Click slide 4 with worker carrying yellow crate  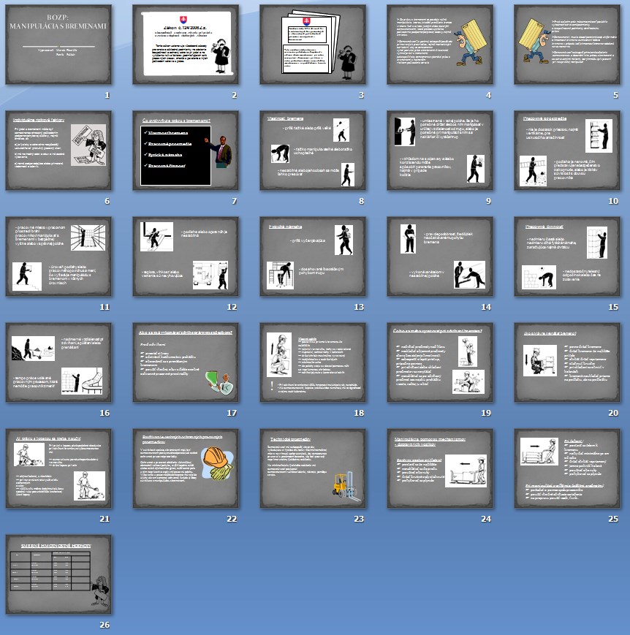tap(440, 45)
